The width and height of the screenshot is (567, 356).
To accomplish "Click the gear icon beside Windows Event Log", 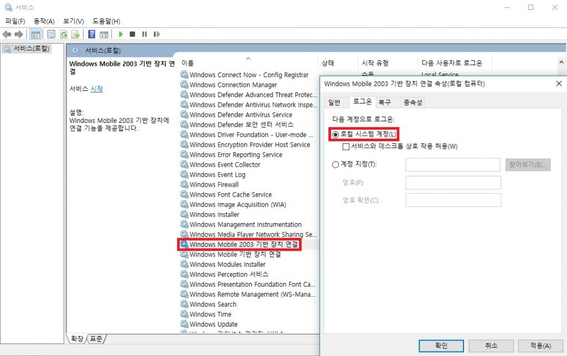I will [x=184, y=174].
